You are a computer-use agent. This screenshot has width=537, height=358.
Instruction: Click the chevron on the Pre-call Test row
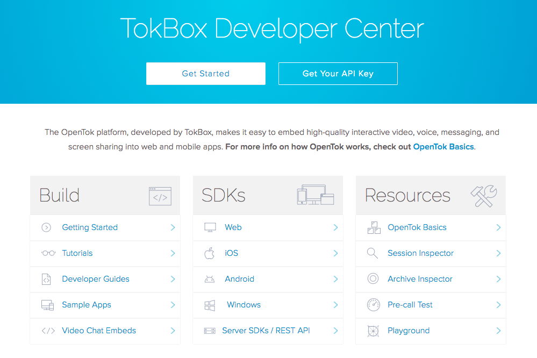[498, 305]
